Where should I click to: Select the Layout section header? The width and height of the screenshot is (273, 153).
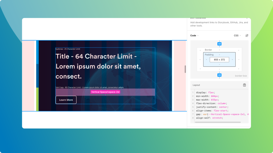pos(196,85)
